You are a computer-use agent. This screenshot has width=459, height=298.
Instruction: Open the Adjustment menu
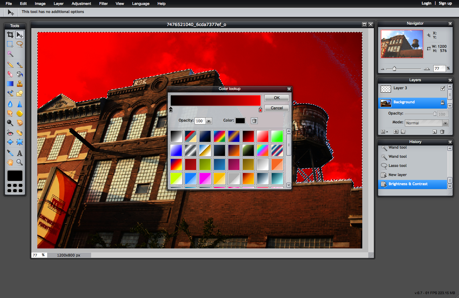pyautogui.click(x=81, y=4)
